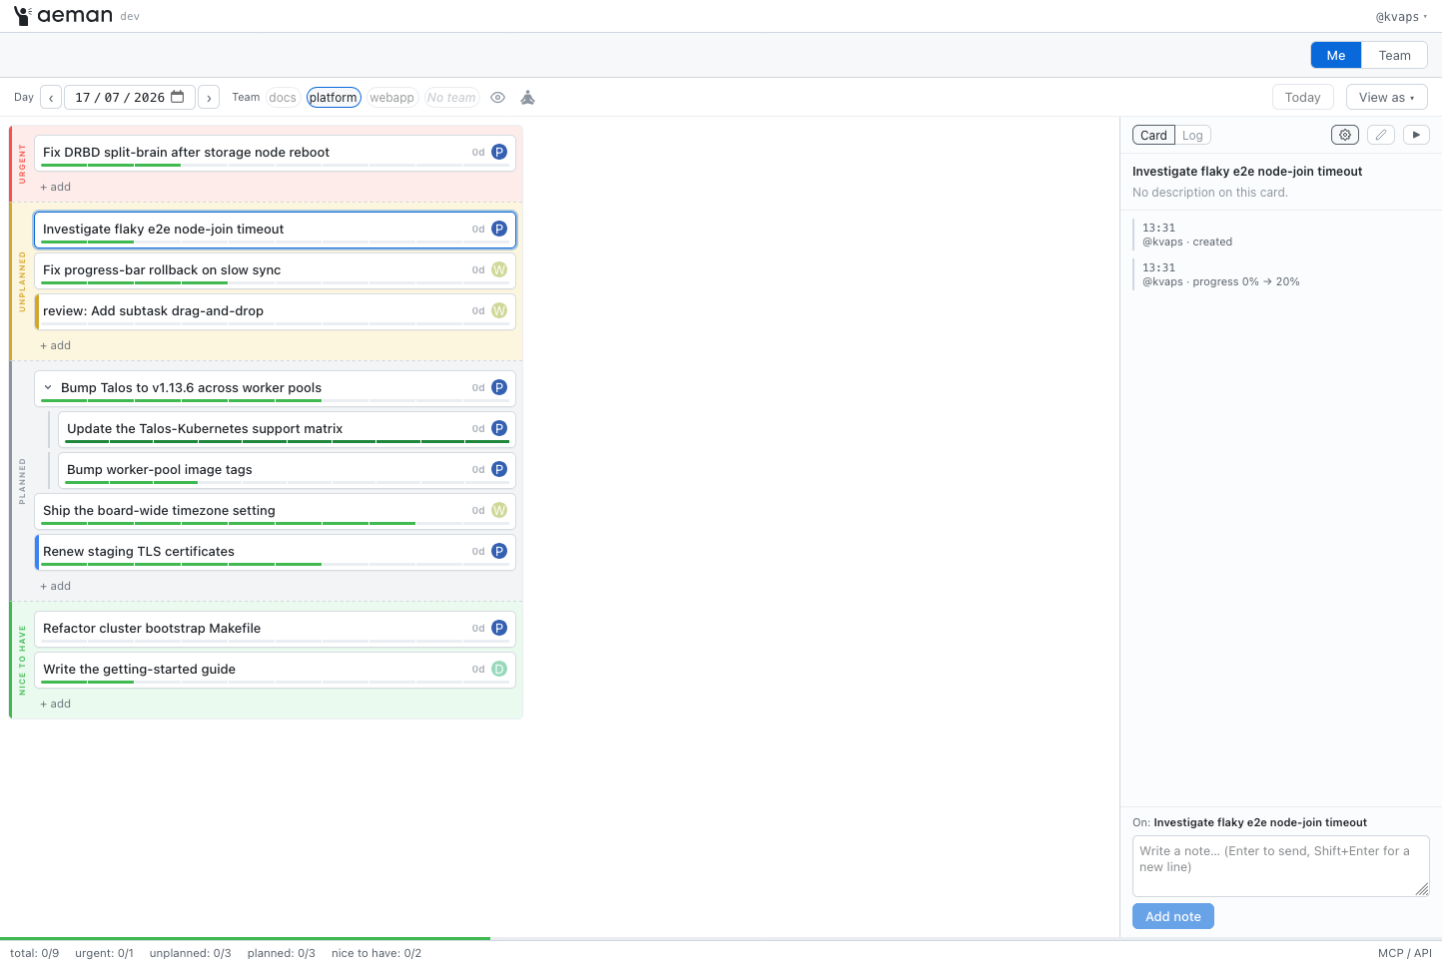Collapse the Bump Talos subtasks chevron
The height and width of the screenshot is (964, 1442).
click(48, 387)
